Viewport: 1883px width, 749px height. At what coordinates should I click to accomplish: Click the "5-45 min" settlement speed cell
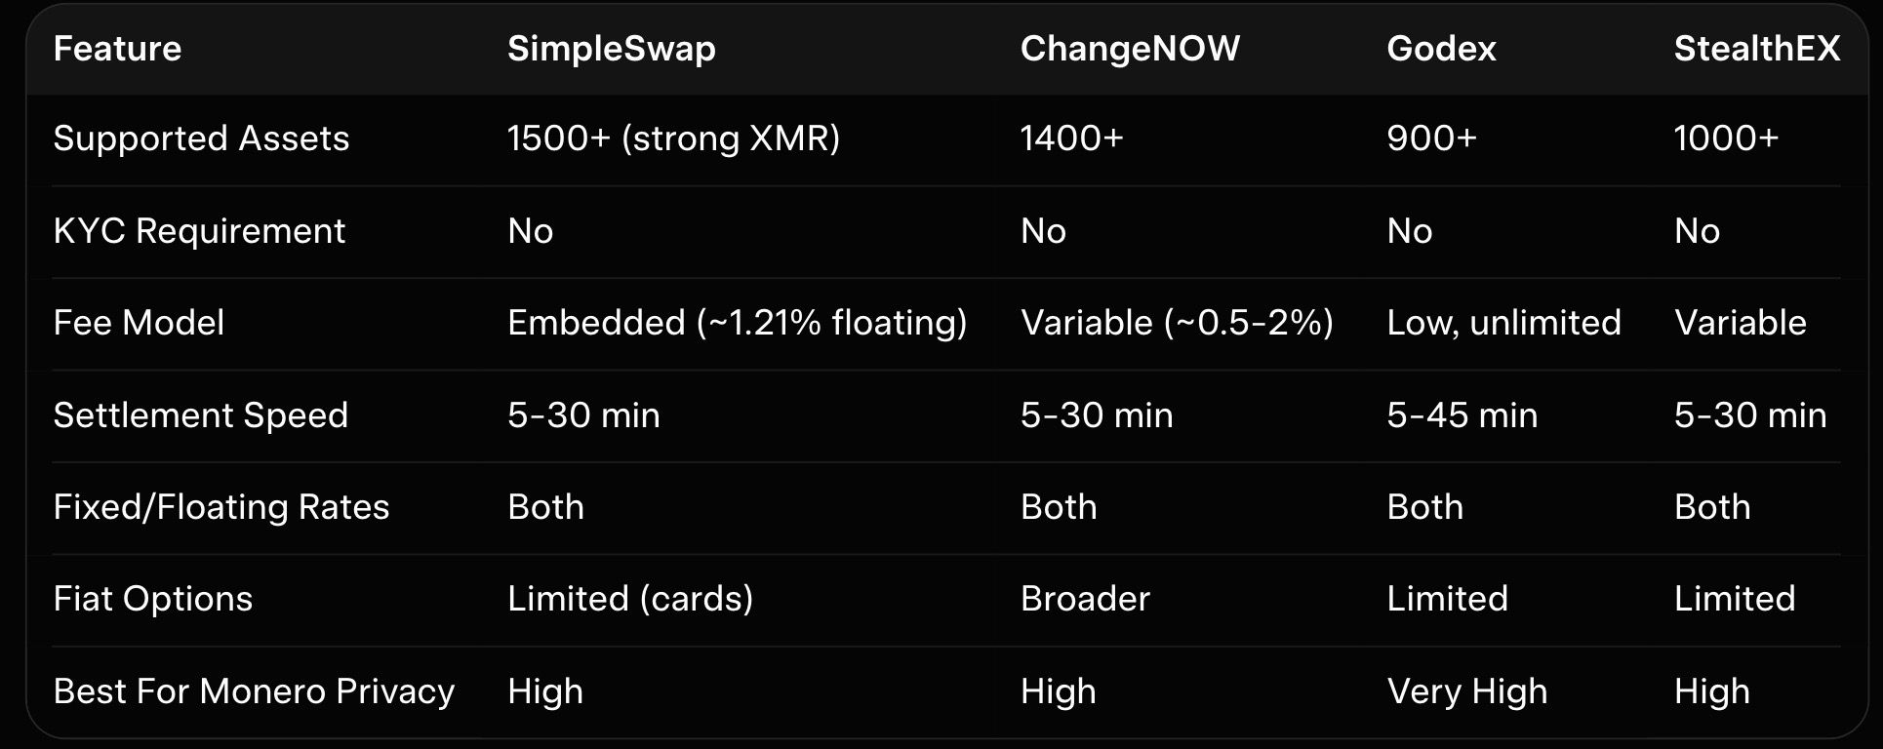[x=1462, y=415]
